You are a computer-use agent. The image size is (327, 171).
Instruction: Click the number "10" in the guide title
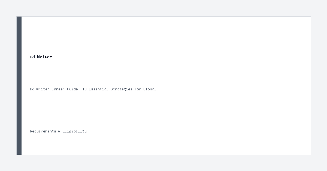[x=84, y=89]
